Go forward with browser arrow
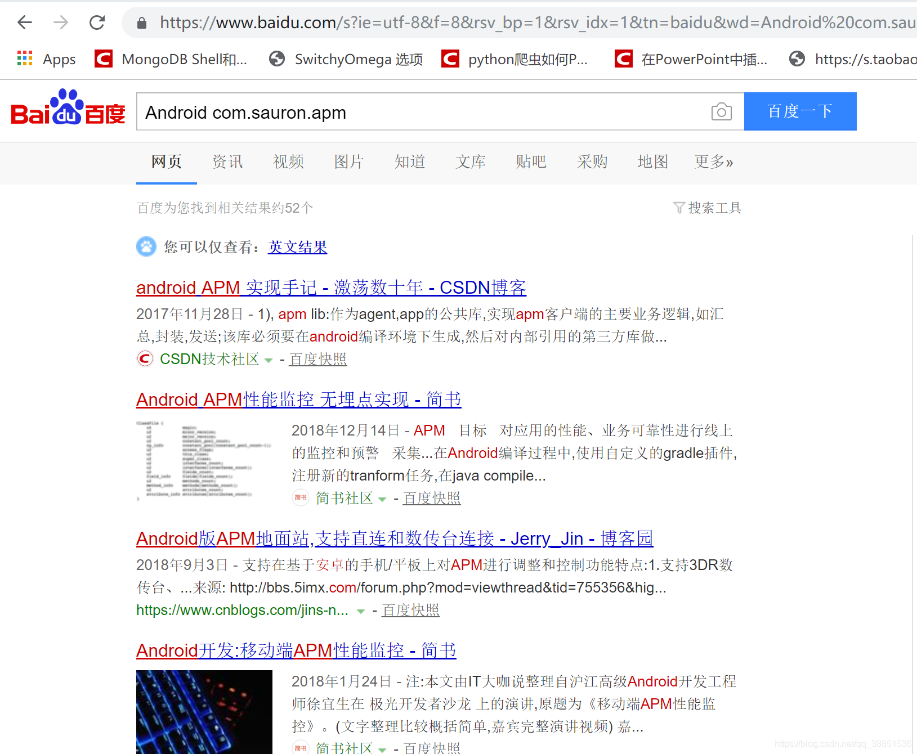The width and height of the screenshot is (917, 754). coord(61,23)
